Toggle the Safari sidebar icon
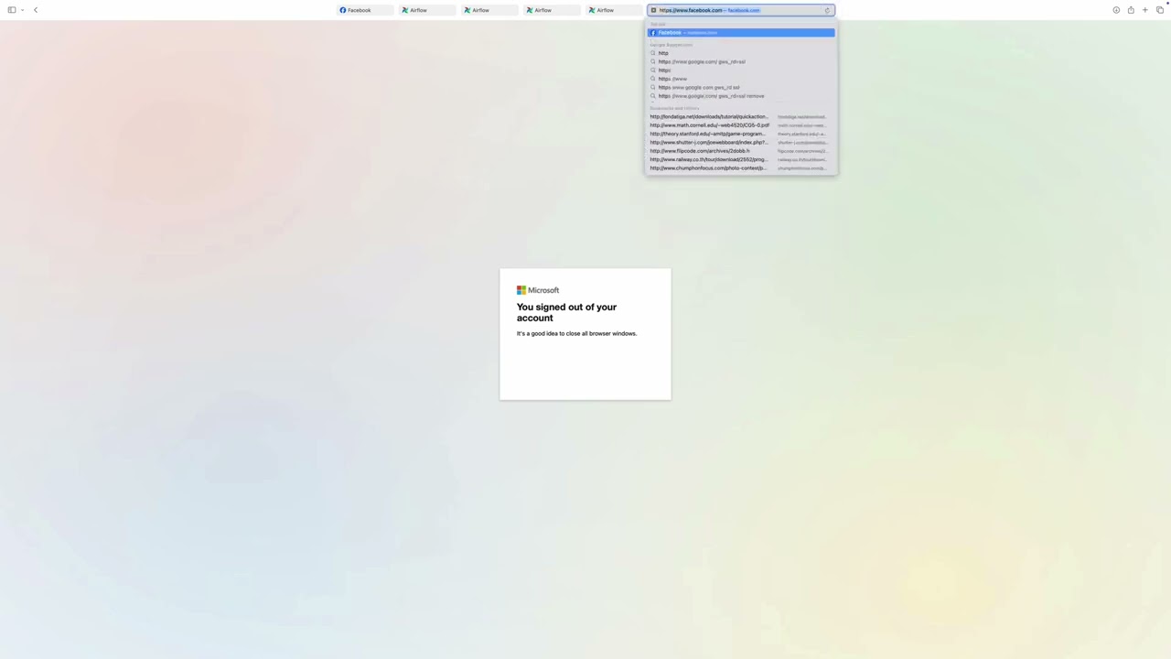1171x659 pixels. [x=11, y=10]
